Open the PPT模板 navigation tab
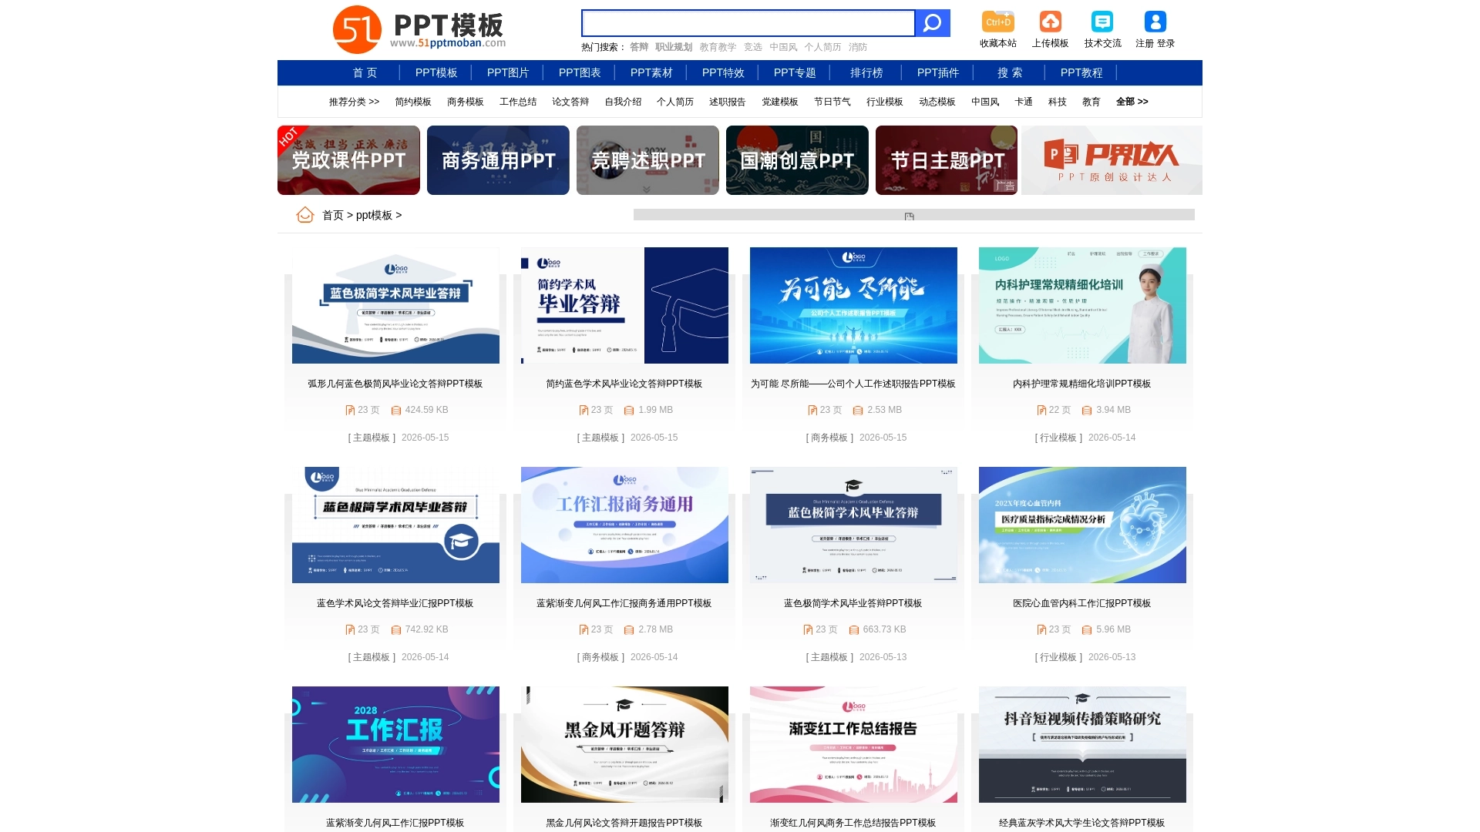The width and height of the screenshot is (1480, 832). tap(436, 72)
